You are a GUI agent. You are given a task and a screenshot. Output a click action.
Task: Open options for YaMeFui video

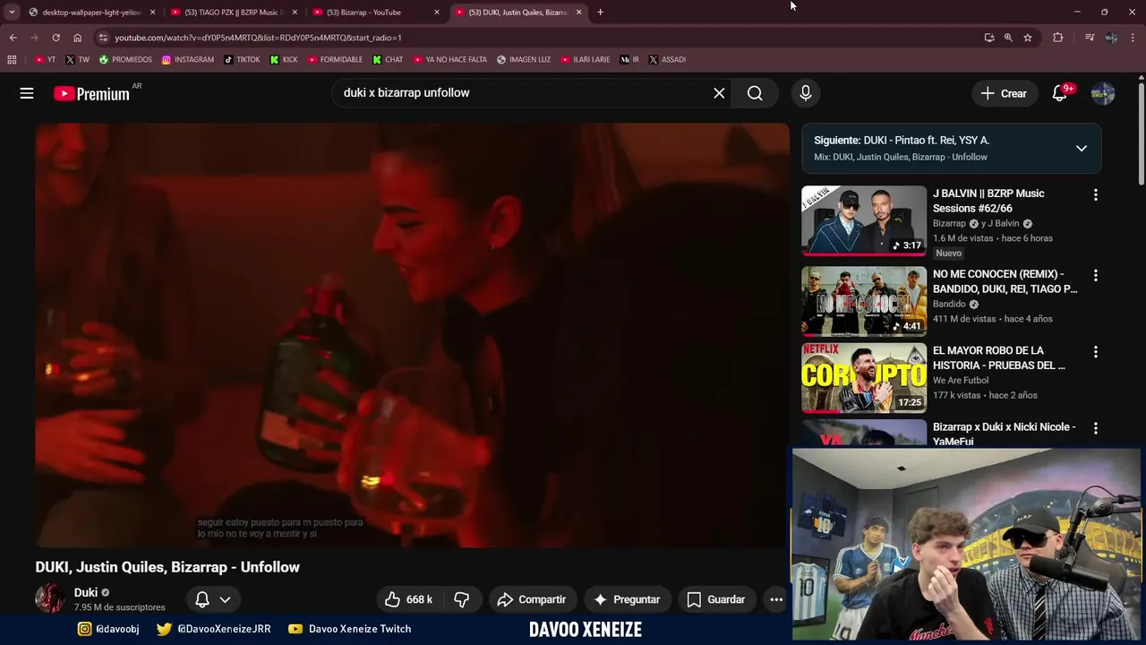(1095, 428)
